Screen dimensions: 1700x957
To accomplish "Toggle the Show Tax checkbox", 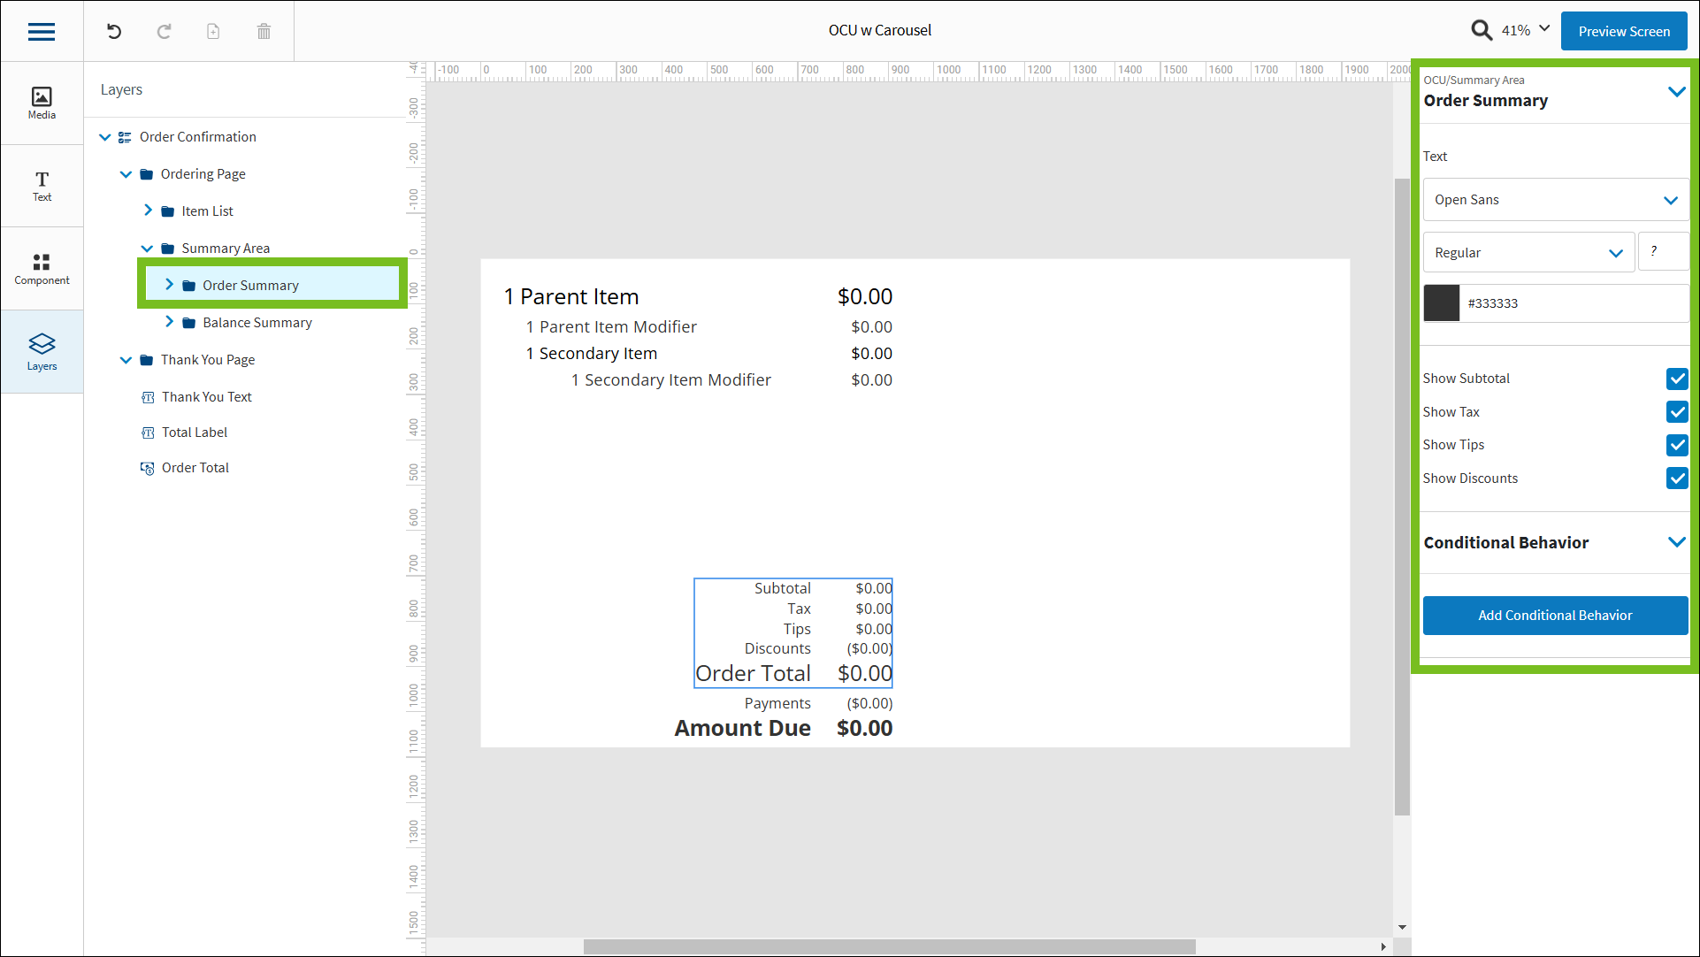I will pyautogui.click(x=1676, y=412).
